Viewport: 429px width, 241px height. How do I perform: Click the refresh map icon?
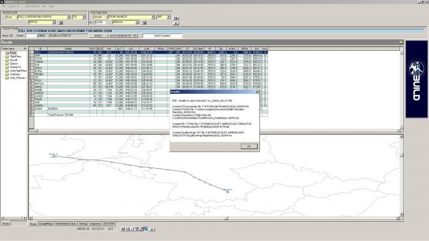141,229
